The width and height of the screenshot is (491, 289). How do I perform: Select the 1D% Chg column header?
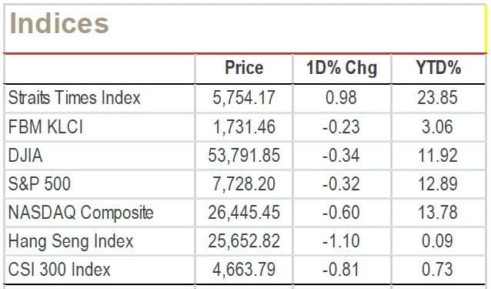pos(342,68)
